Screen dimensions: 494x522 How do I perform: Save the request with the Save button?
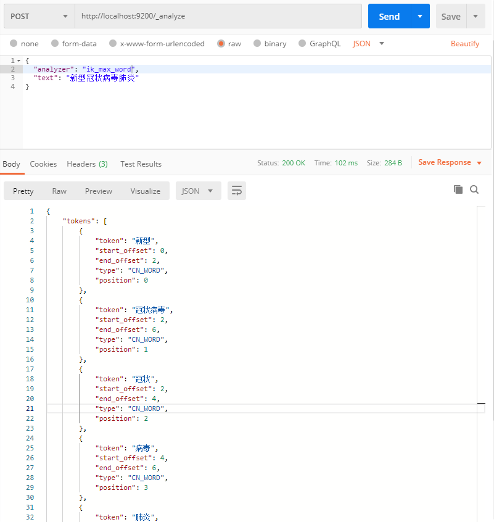click(x=451, y=16)
